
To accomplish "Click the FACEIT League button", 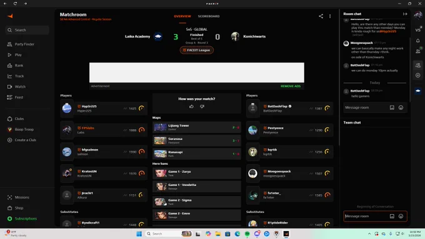I will pos(197,50).
